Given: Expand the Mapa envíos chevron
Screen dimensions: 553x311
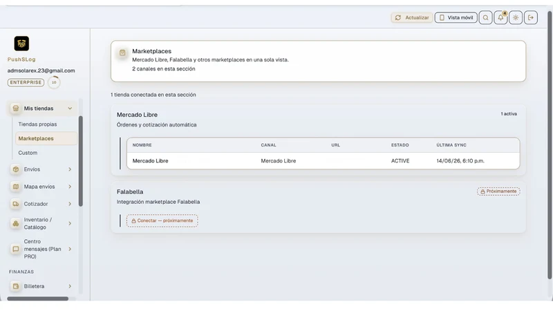Looking at the screenshot, I should coord(70,187).
